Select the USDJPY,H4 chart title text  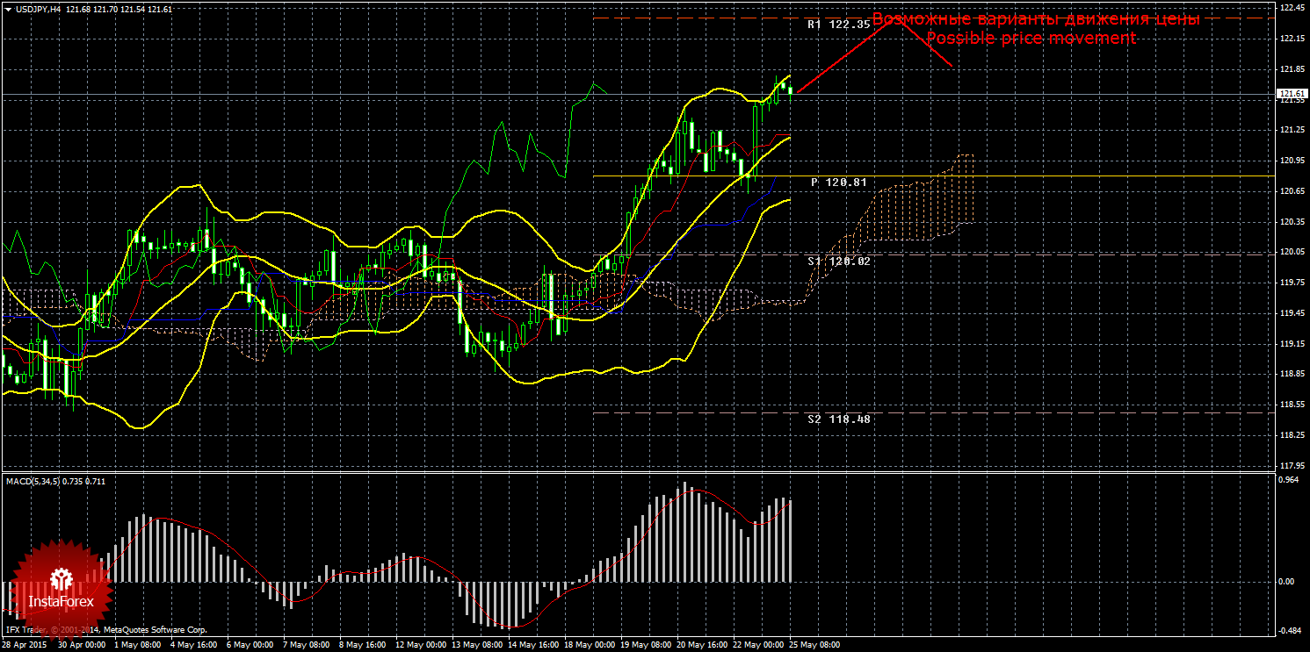pyautogui.click(x=37, y=9)
